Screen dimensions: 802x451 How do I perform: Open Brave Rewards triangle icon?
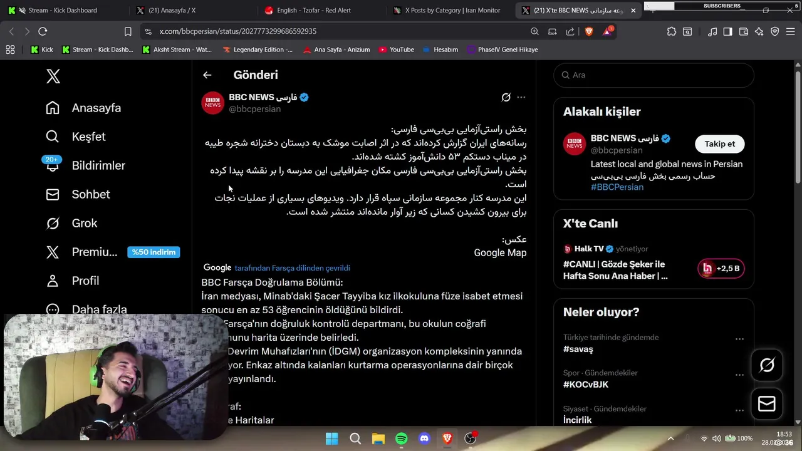tap(607, 31)
